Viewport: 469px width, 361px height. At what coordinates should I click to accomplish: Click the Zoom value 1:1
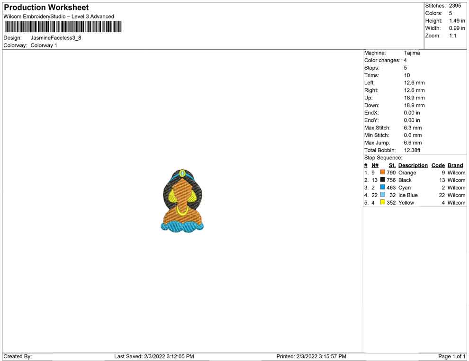453,36
